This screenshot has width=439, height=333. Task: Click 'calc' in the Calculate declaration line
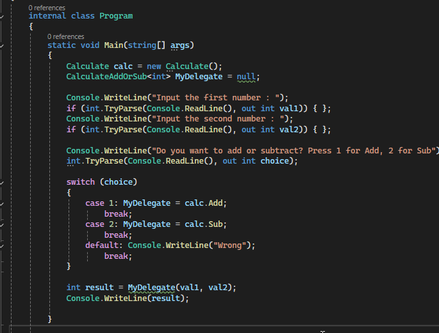(x=123, y=66)
